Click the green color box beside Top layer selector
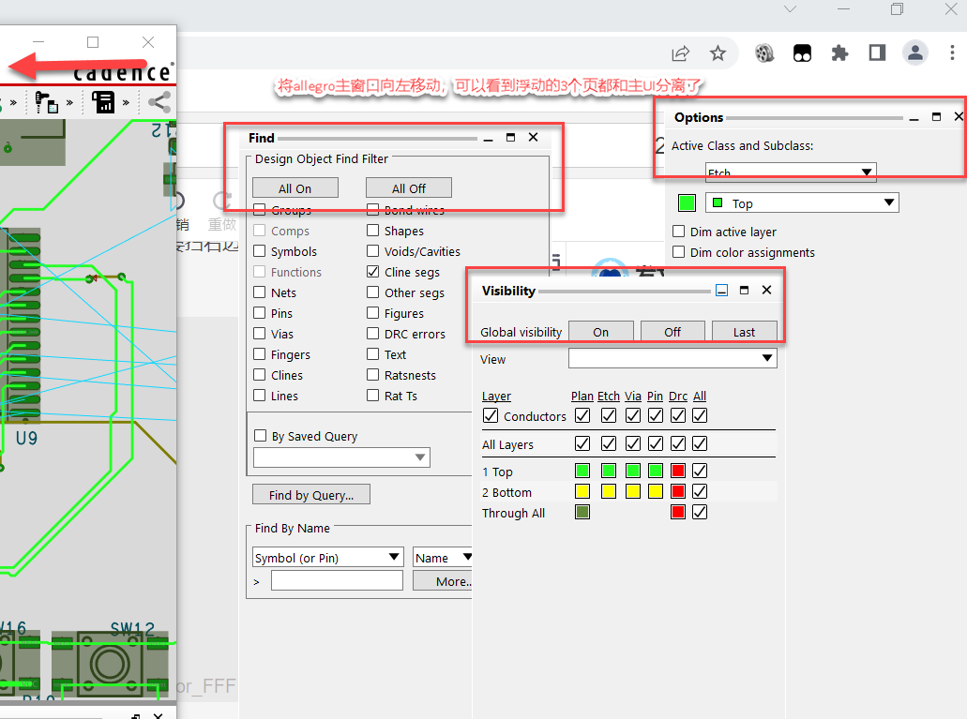Viewport: 967px width, 719px height. [686, 202]
